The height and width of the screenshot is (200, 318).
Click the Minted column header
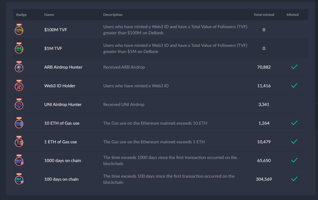pos(292,14)
